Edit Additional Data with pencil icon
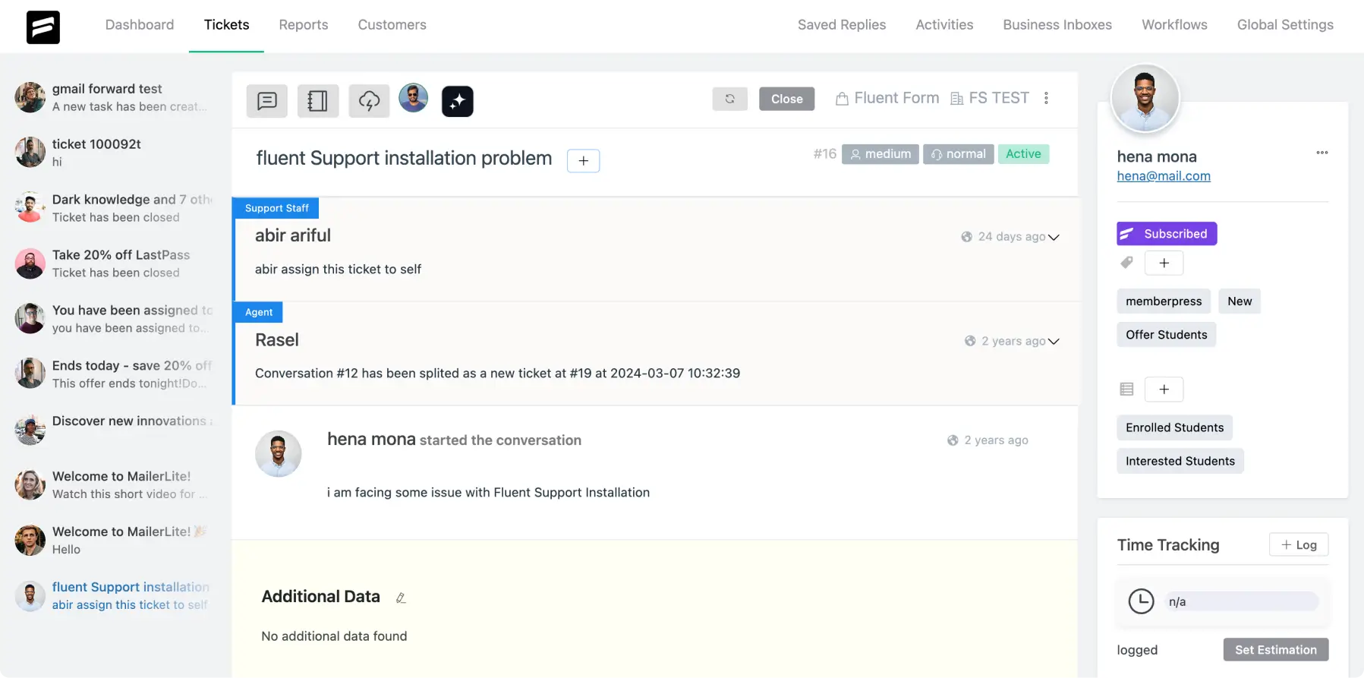 pyautogui.click(x=401, y=598)
